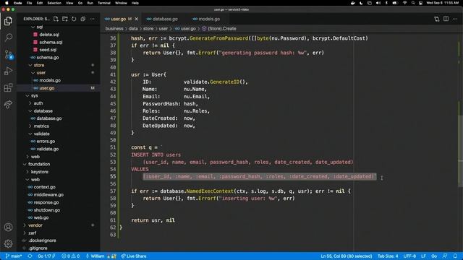Open the Search view in activity bar
This screenshot has width=463, height=260.
(x=8, y=38)
